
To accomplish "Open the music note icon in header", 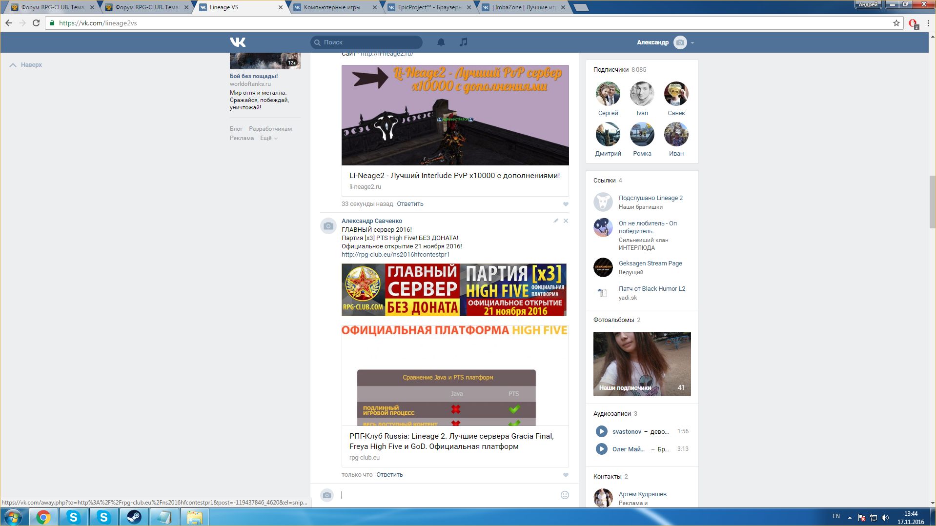I will pos(463,42).
